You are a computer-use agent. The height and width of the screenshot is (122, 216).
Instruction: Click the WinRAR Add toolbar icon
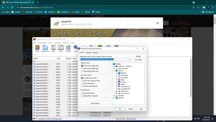coord(37,48)
